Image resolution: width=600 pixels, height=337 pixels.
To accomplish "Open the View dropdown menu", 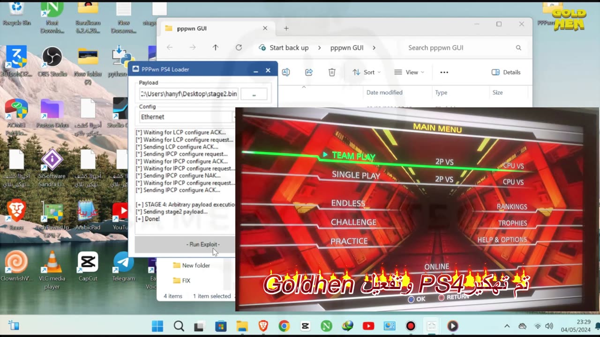I will tap(409, 72).
